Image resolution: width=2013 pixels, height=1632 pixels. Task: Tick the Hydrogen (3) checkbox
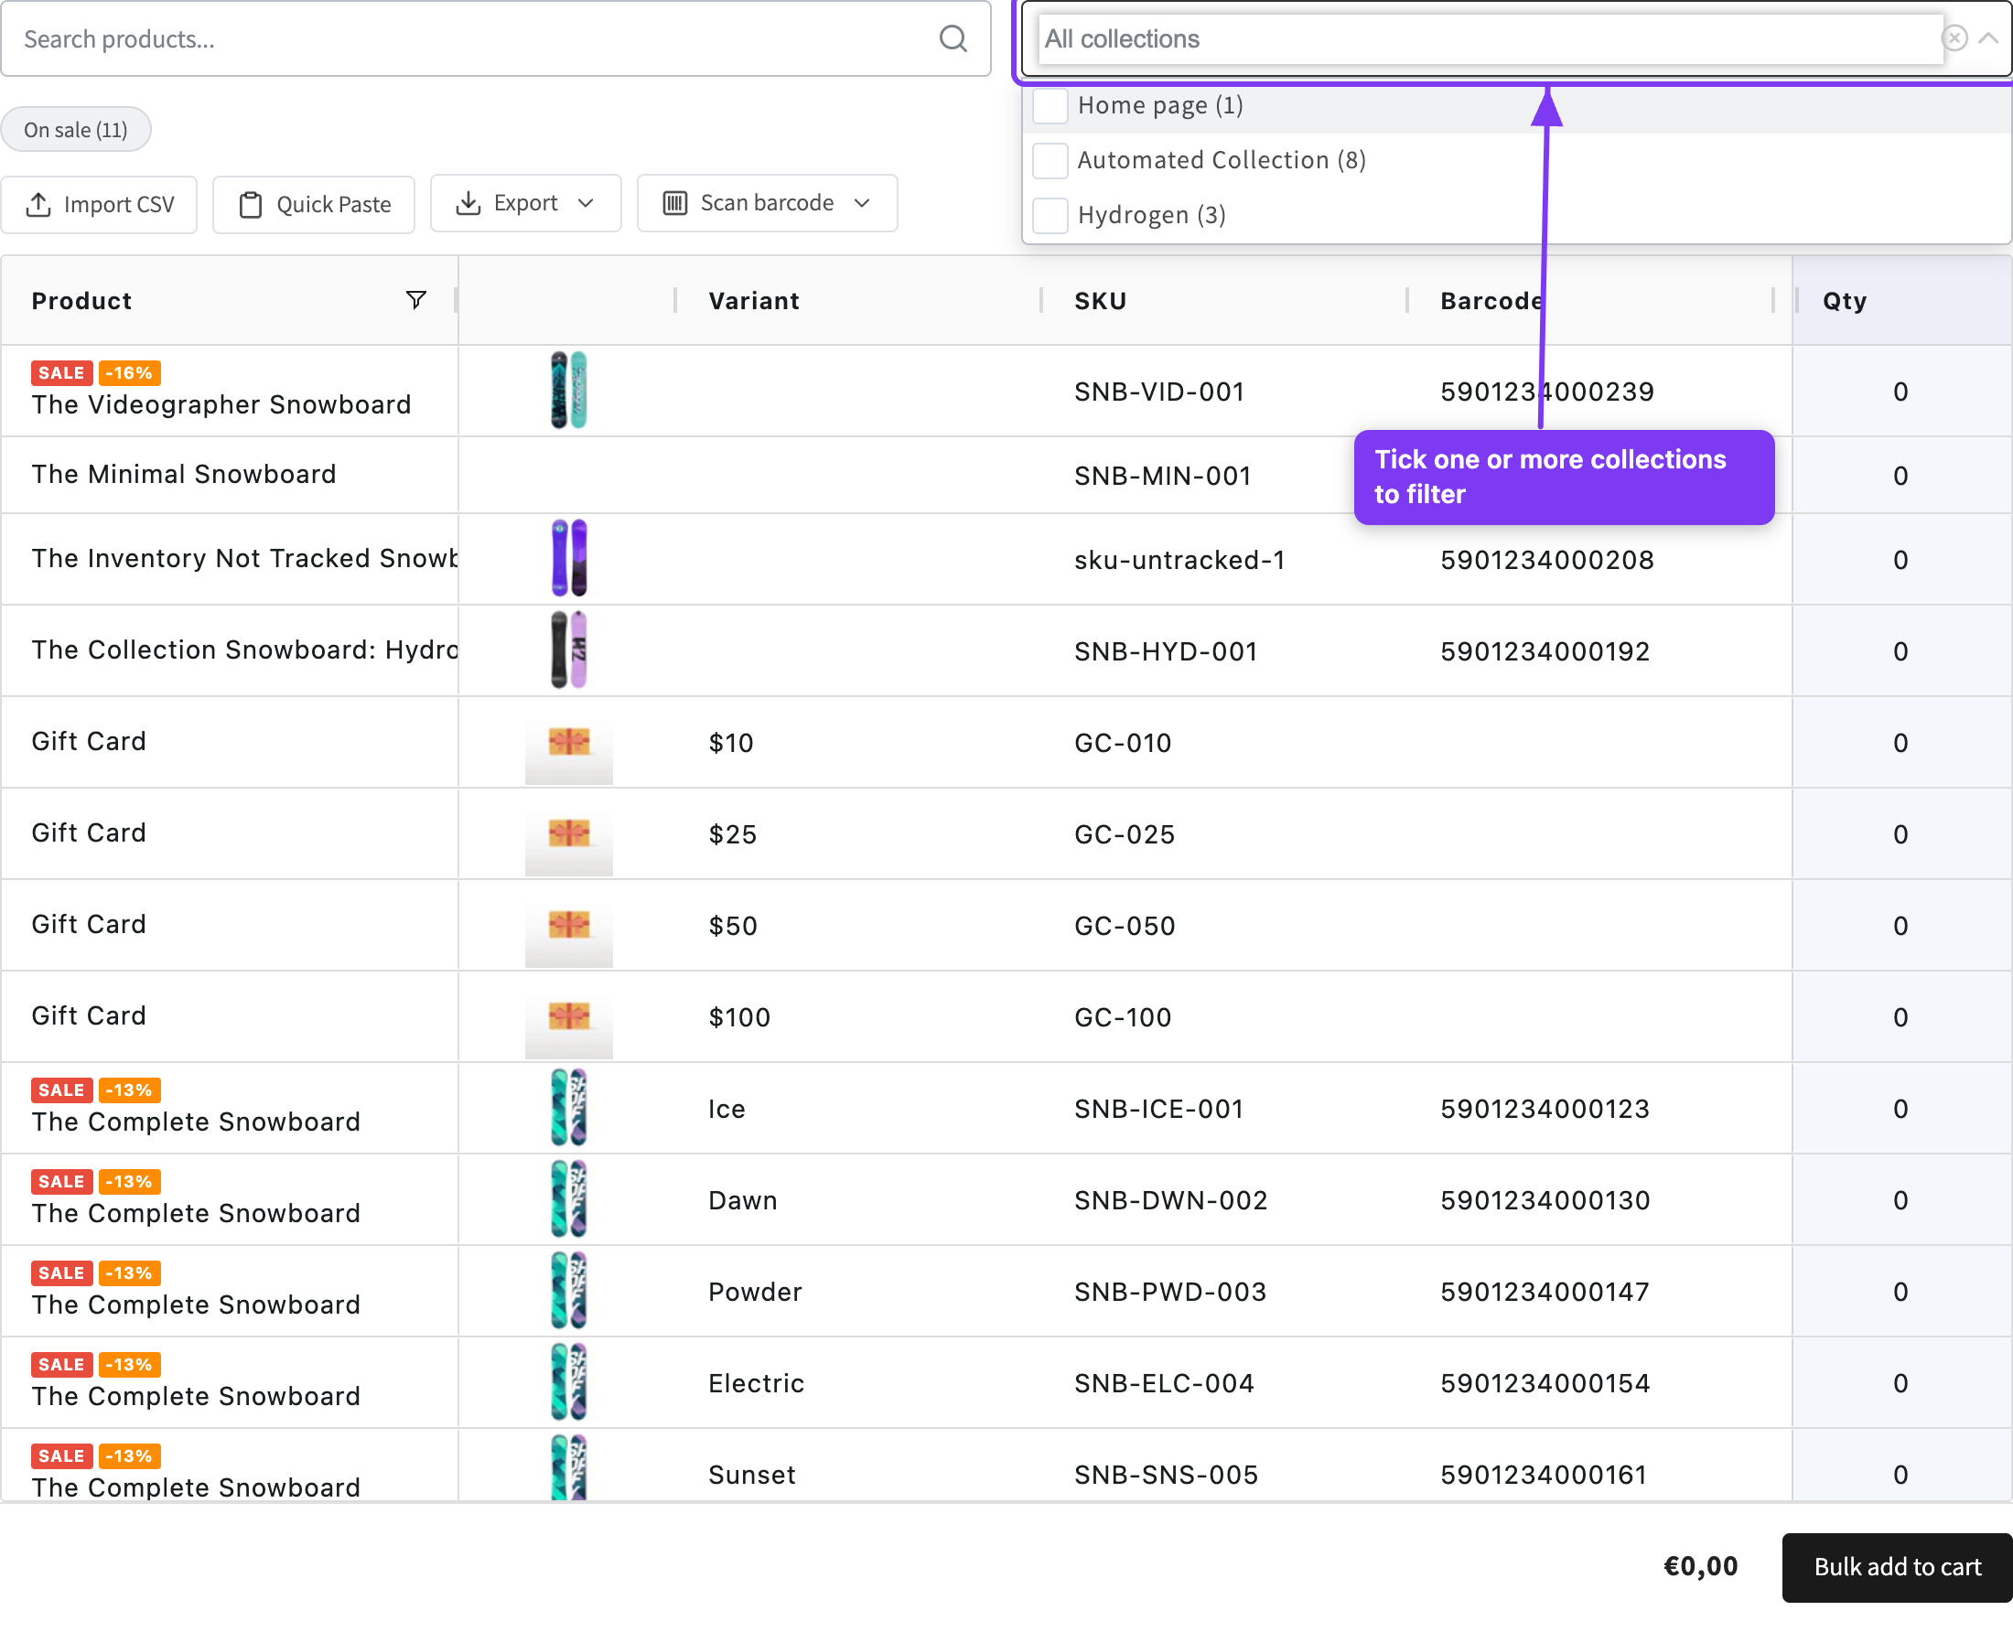pyautogui.click(x=1050, y=215)
